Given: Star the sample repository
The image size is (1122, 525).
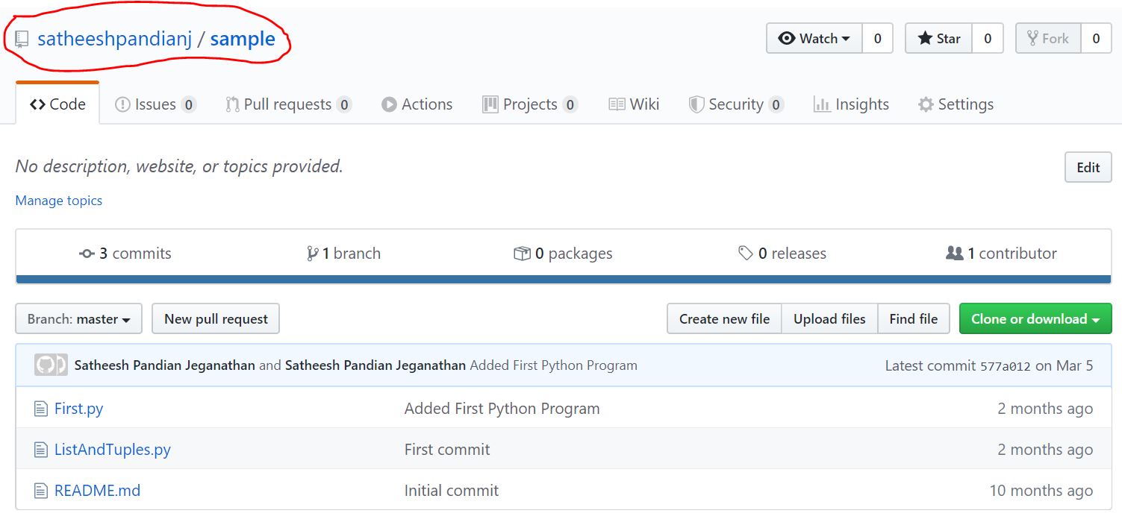Looking at the screenshot, I should point(939,38).
